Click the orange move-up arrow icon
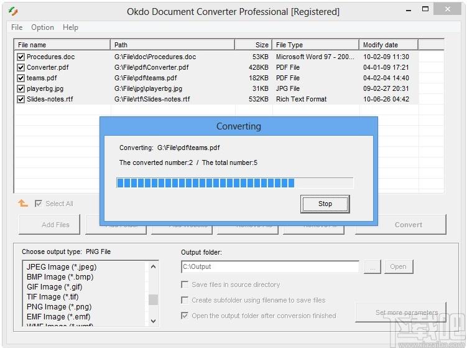 (x=22, y=204)
